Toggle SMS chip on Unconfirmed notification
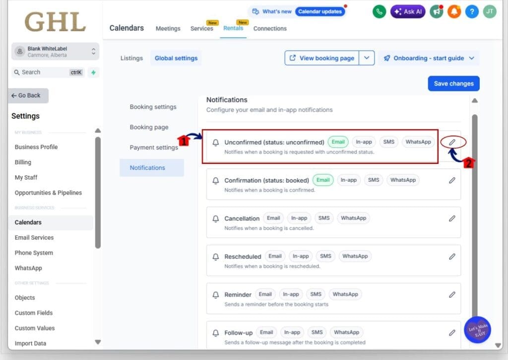This screenshot has height=360, width=508. point(389,142)
